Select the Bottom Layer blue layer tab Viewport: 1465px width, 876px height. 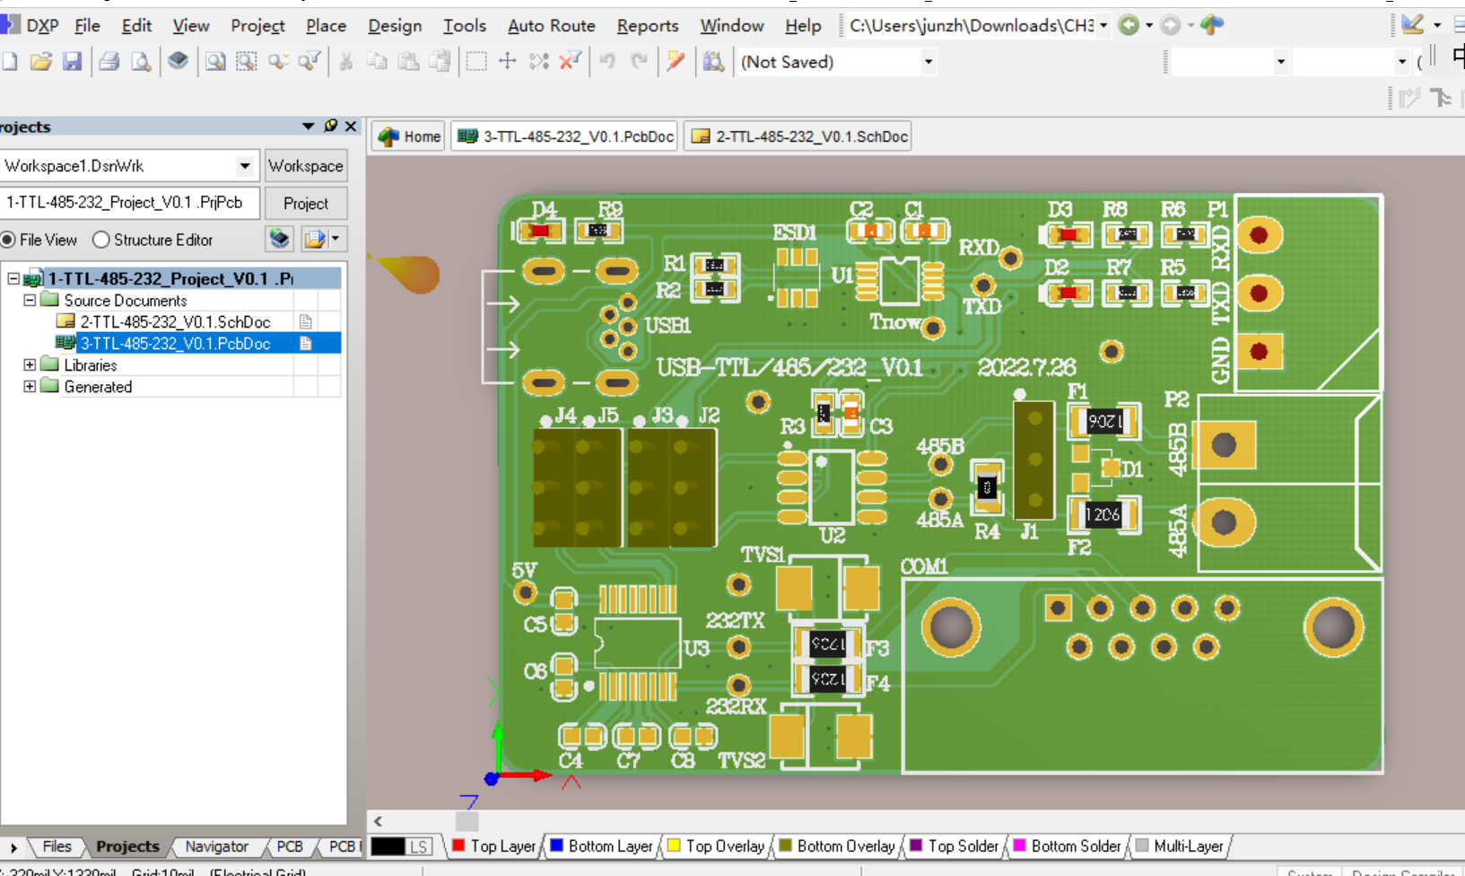602,846
